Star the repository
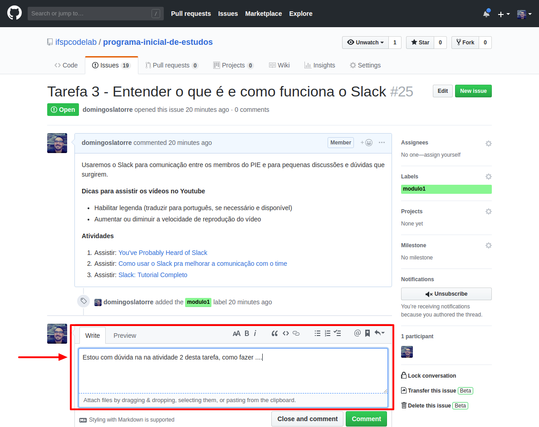 click(420, 43)
